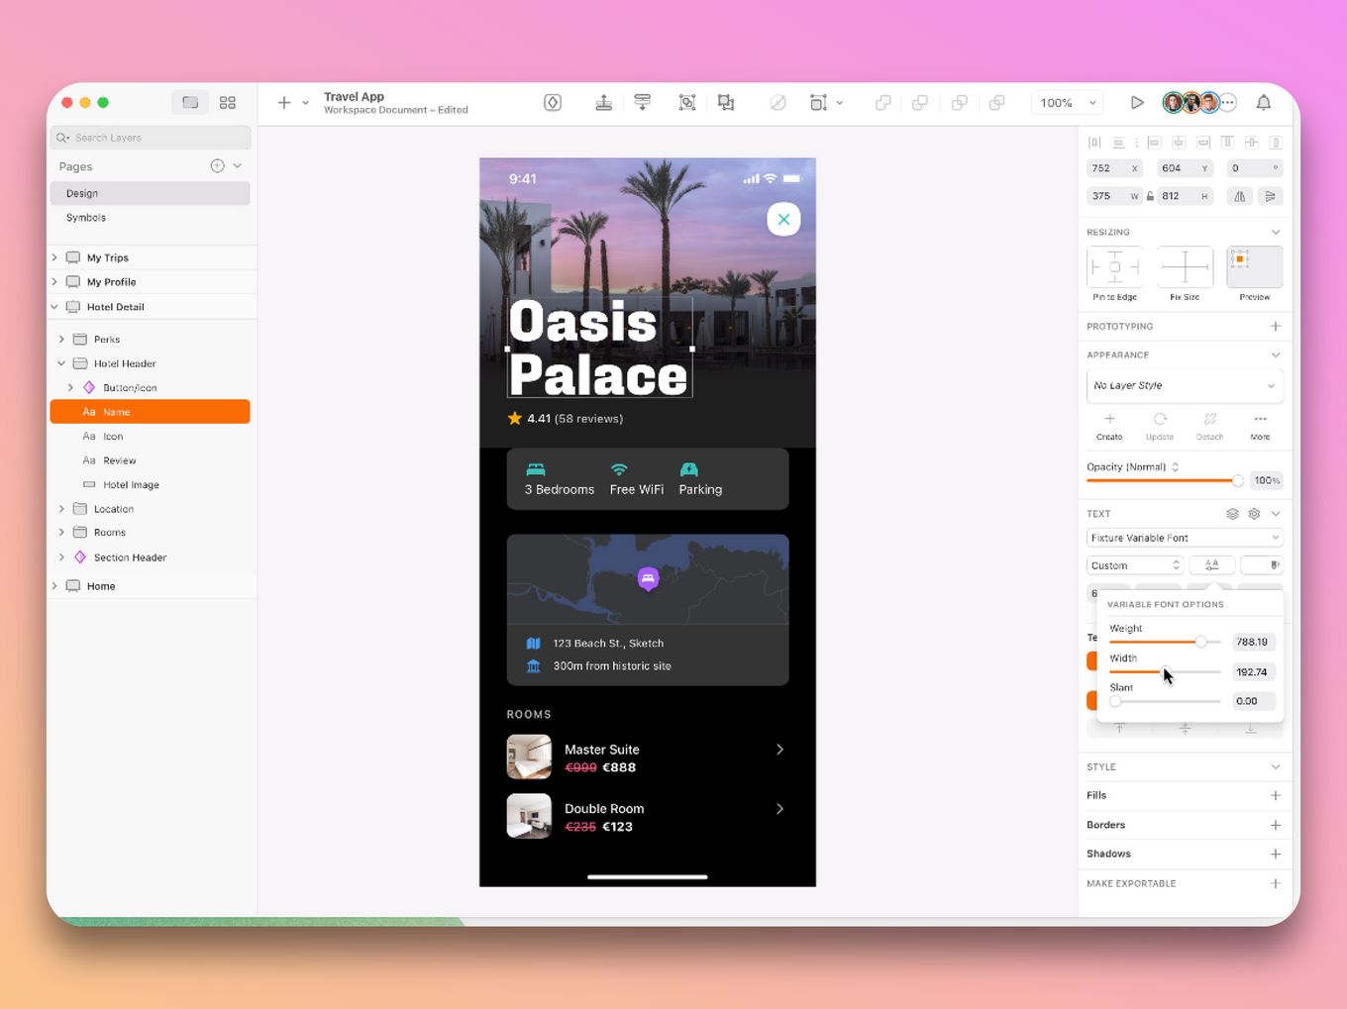Image resolution: width=1347 pixels, height=1009 pixels.
Task: Click the Width value field 192.74
Action: coord(1252,671)
